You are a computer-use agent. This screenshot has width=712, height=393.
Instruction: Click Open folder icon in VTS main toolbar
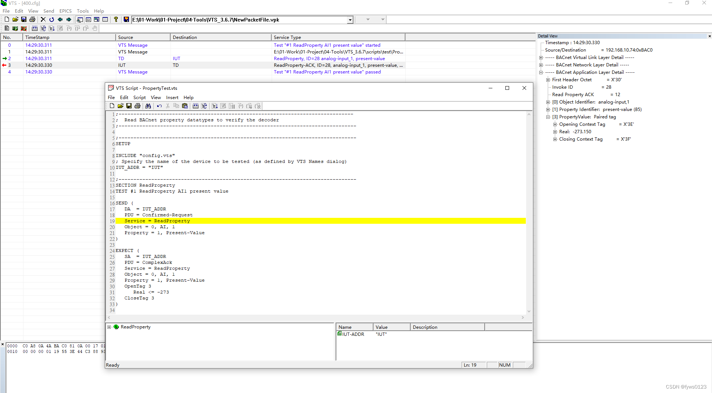(x=15, y=19)
